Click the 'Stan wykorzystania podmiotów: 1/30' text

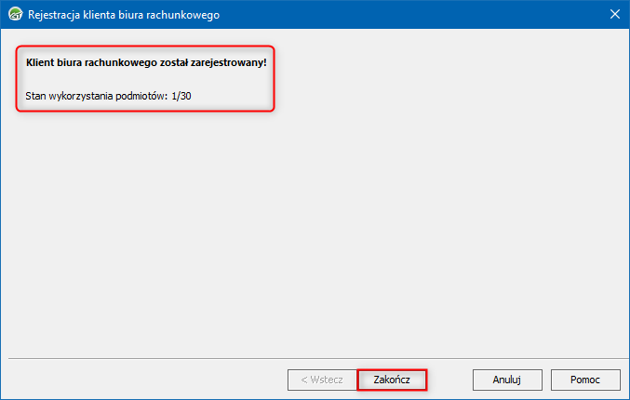tap(108, 96)
